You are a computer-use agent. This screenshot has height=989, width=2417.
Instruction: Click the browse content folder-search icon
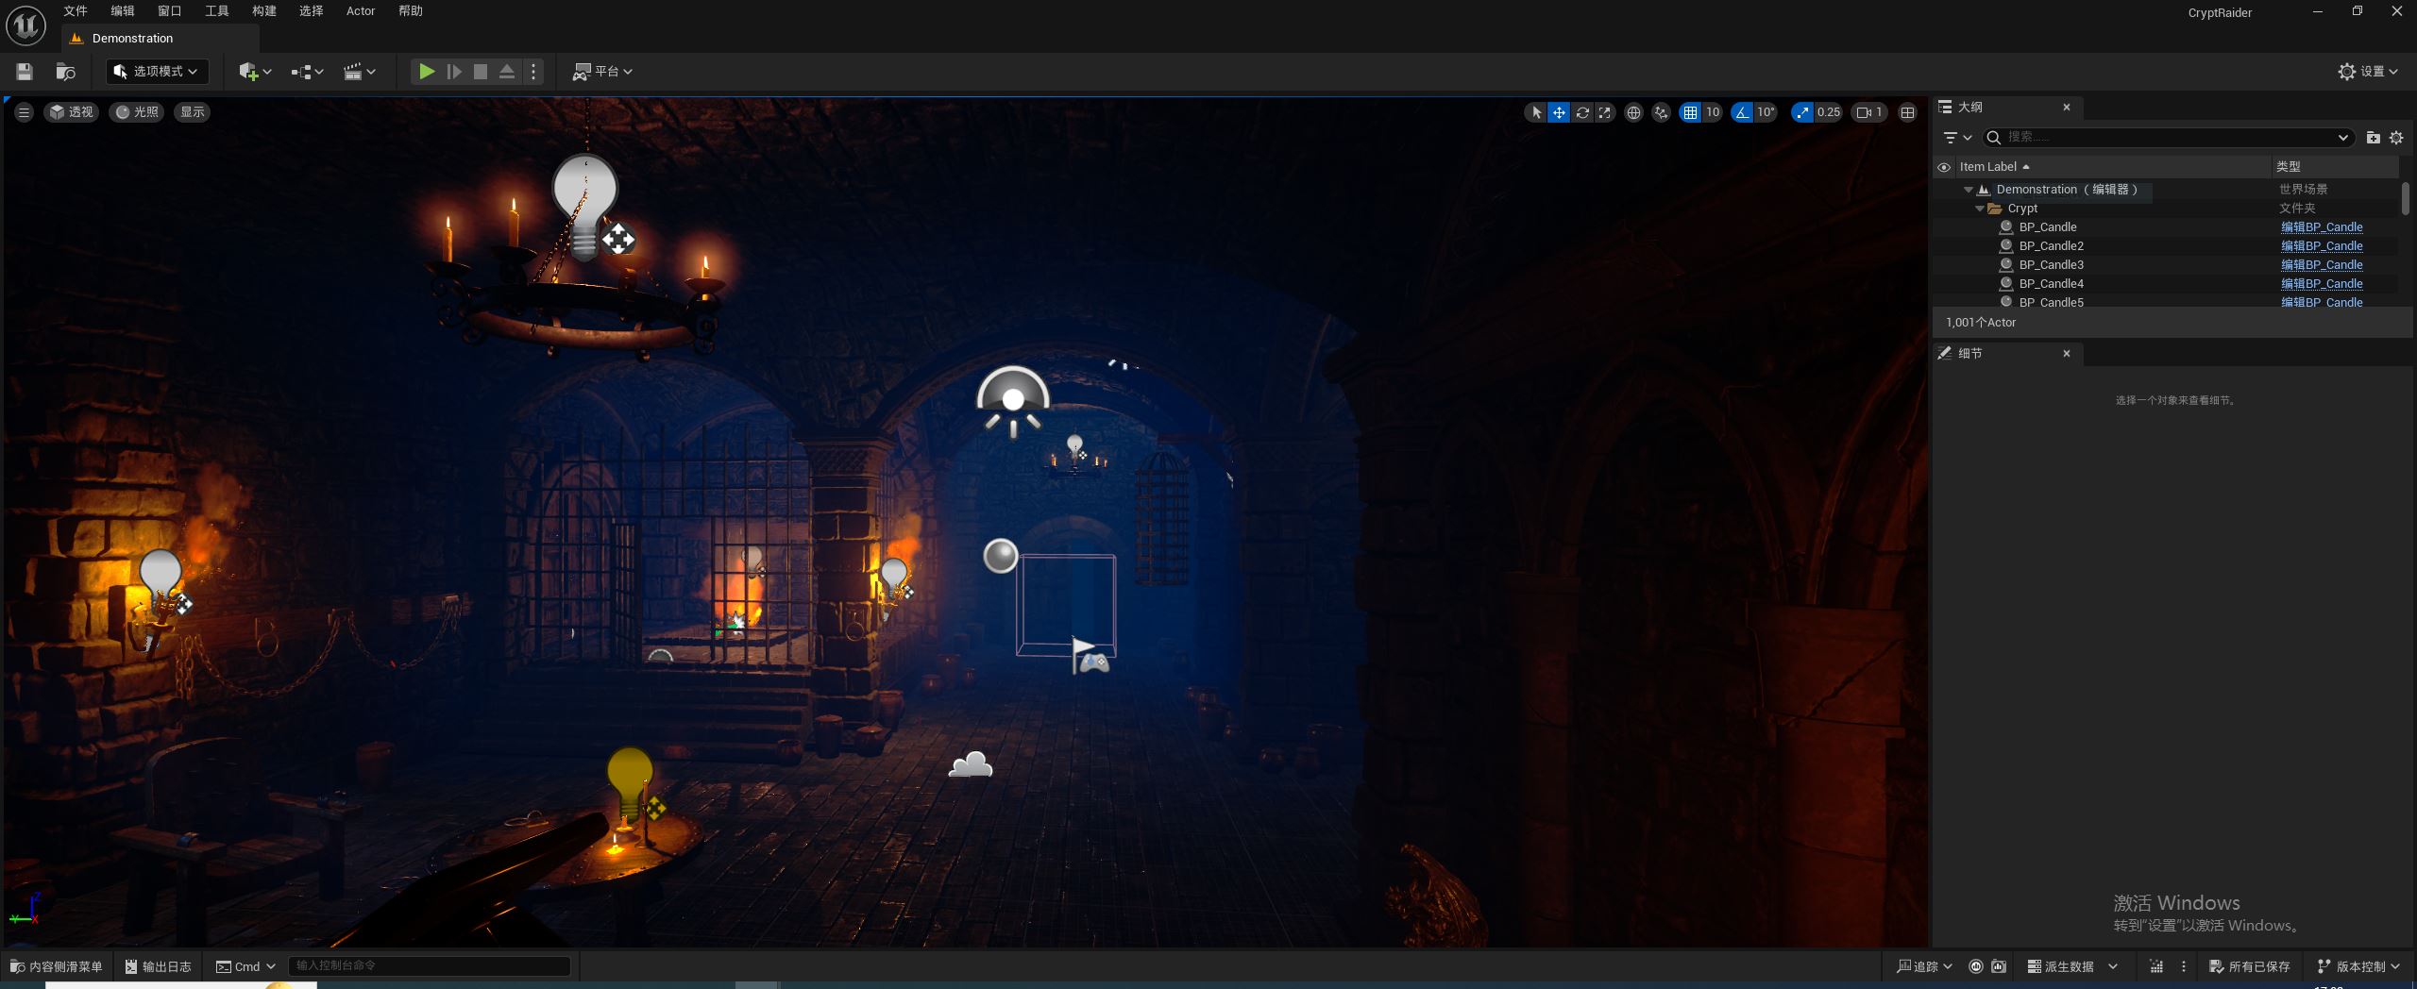[x=65, y=72]
